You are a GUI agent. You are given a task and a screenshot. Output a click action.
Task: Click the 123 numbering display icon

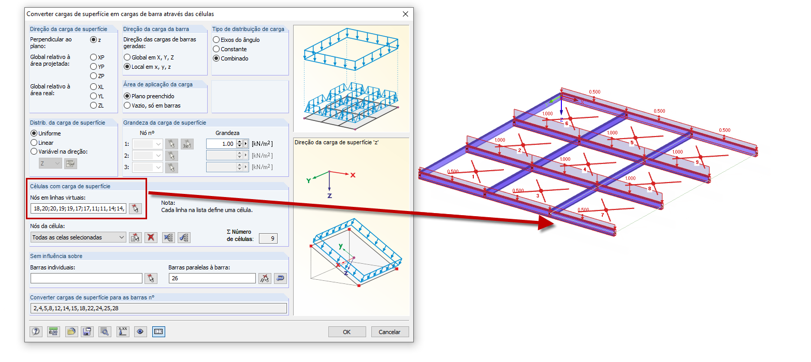point(158,332)
